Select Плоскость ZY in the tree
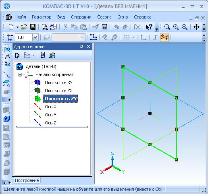Viewport: 208px width, 194px height. click(60, 99)
